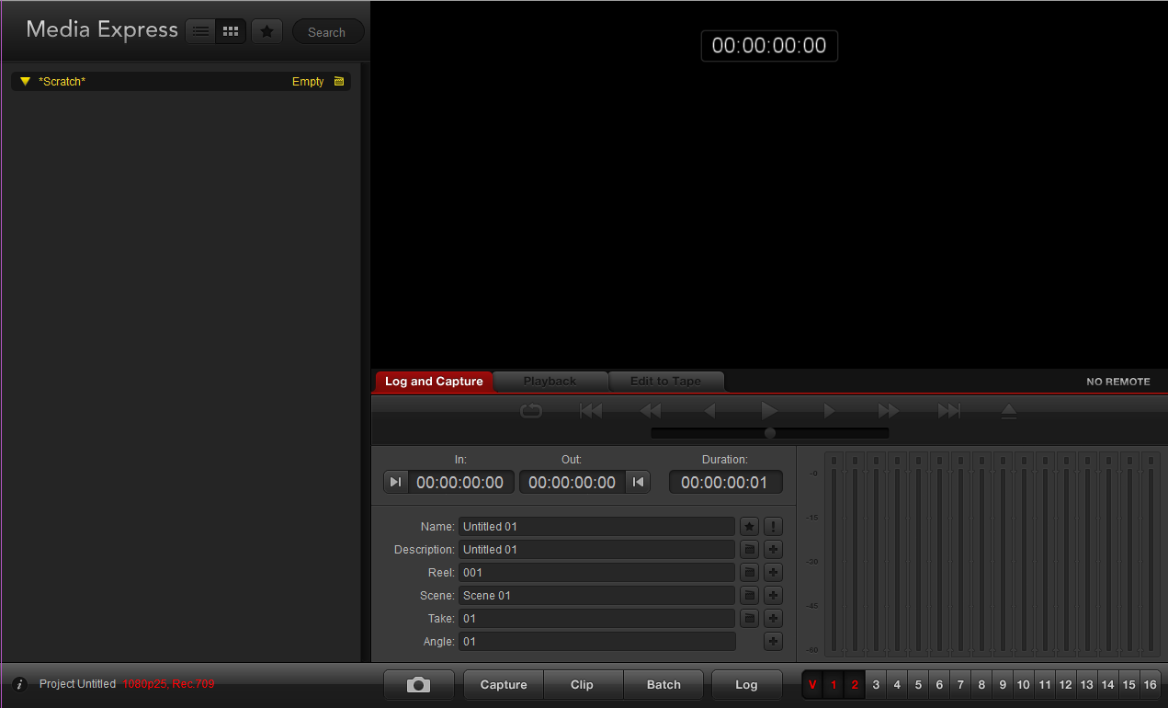Mark In point button
Viewport: 1168px width, 708px height.
395,482
